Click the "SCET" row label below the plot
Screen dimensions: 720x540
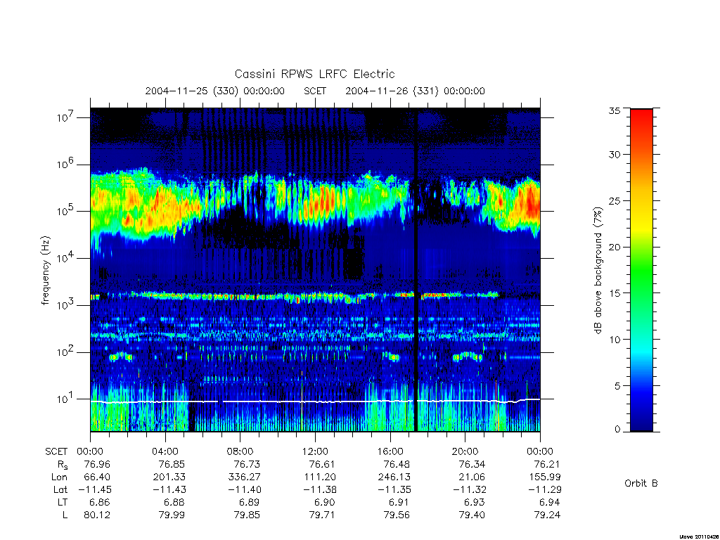[56, 451]
